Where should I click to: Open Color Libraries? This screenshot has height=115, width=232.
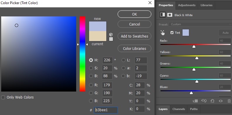134,48
